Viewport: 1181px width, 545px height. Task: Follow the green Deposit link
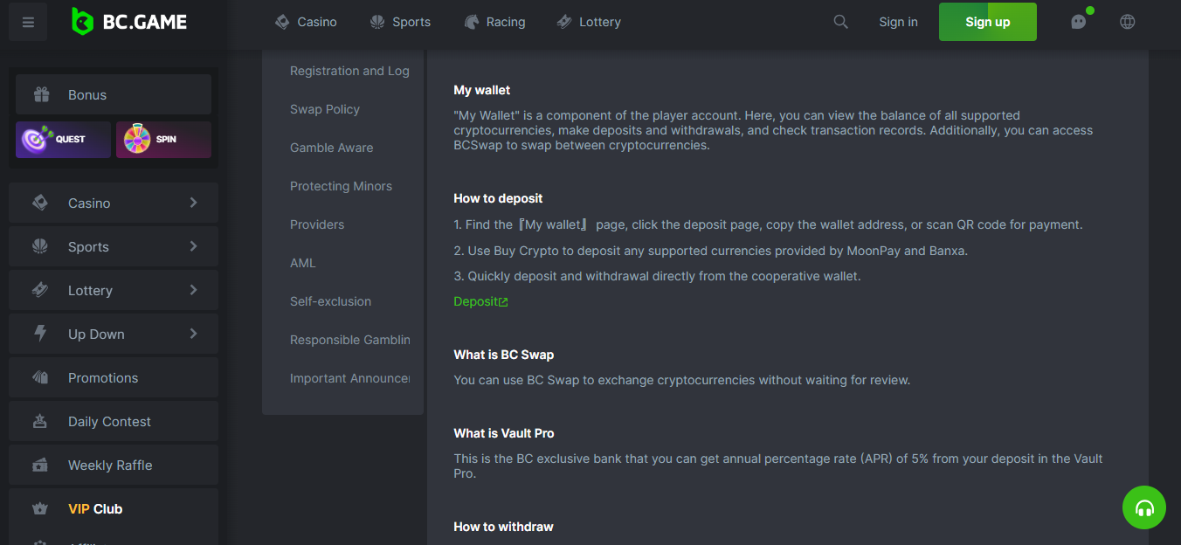tap(480, 301)
